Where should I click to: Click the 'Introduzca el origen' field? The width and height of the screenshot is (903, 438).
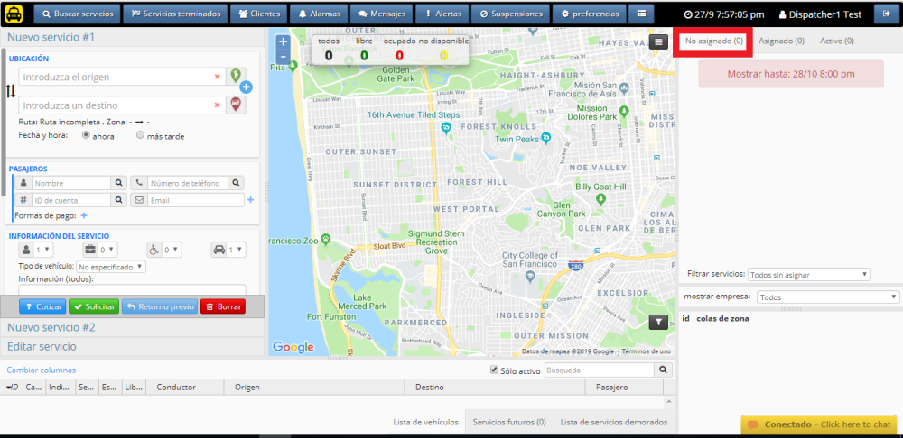point(122,77)
